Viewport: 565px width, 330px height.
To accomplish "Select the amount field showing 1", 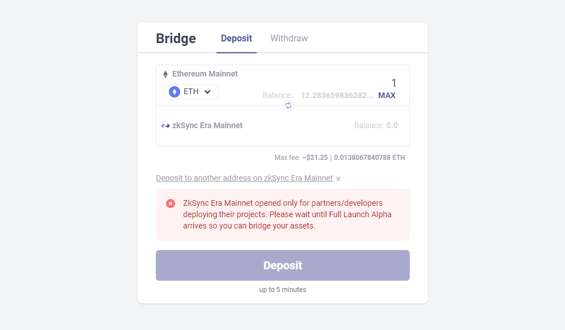I will pyautogui.click(x=393, y=83).
